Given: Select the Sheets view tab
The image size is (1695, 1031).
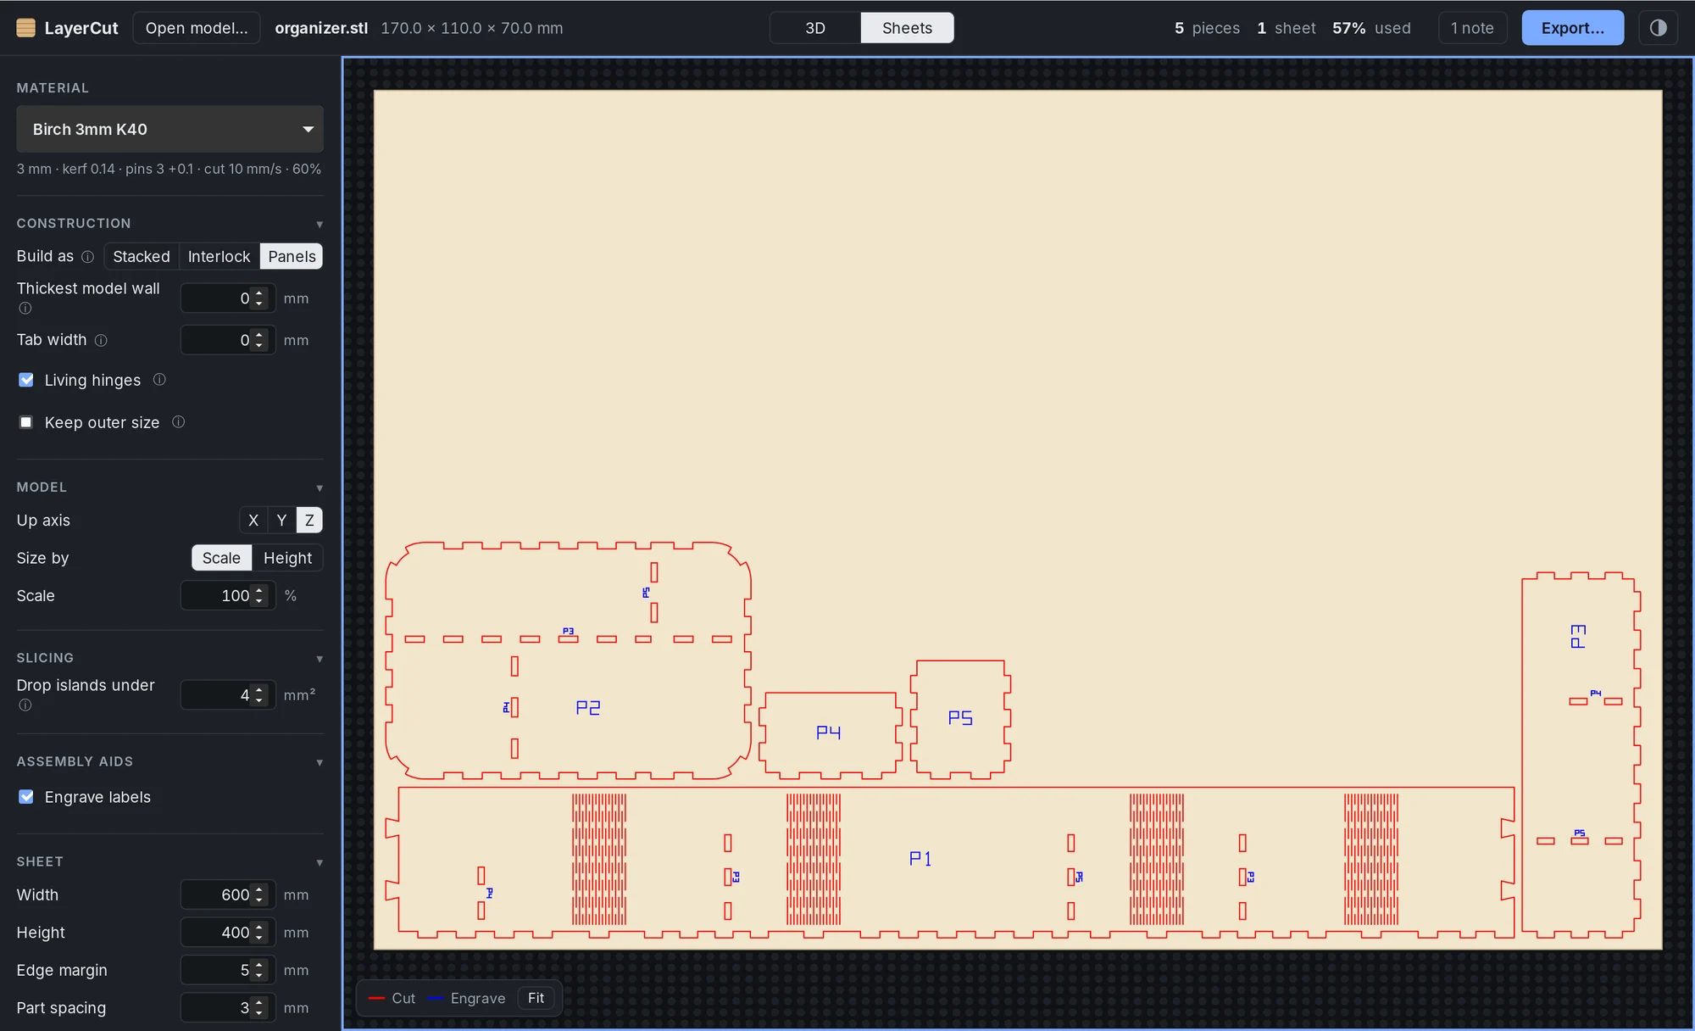Looking at the screenshot, I should tap(907, 28).
